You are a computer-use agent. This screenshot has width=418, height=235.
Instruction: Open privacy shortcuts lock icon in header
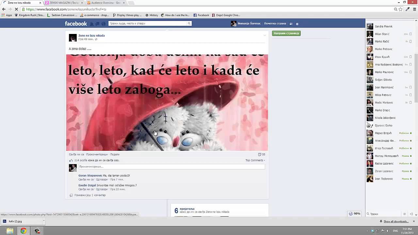coord(291,24)
